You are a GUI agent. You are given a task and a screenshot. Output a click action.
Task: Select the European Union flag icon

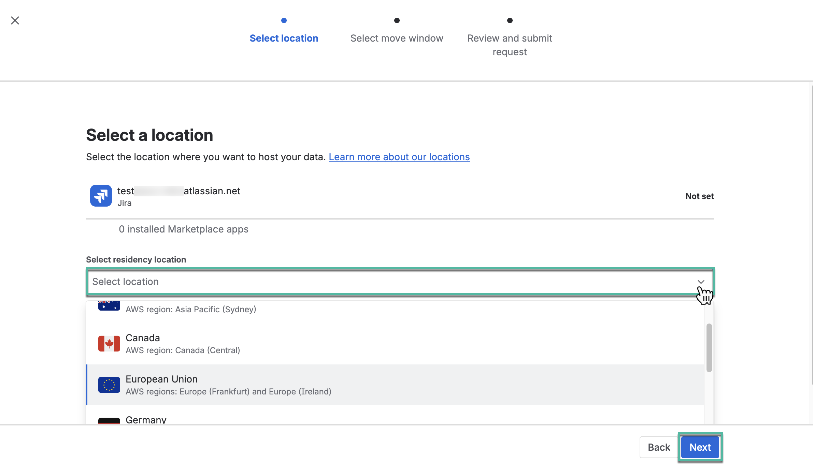[109, 385]
